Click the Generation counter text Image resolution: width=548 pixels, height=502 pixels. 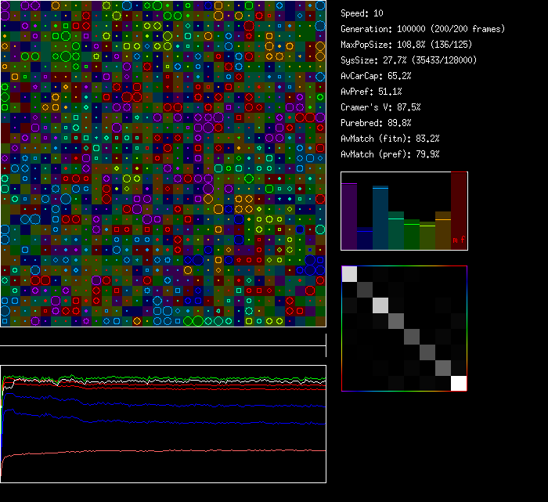click(423, 29)
